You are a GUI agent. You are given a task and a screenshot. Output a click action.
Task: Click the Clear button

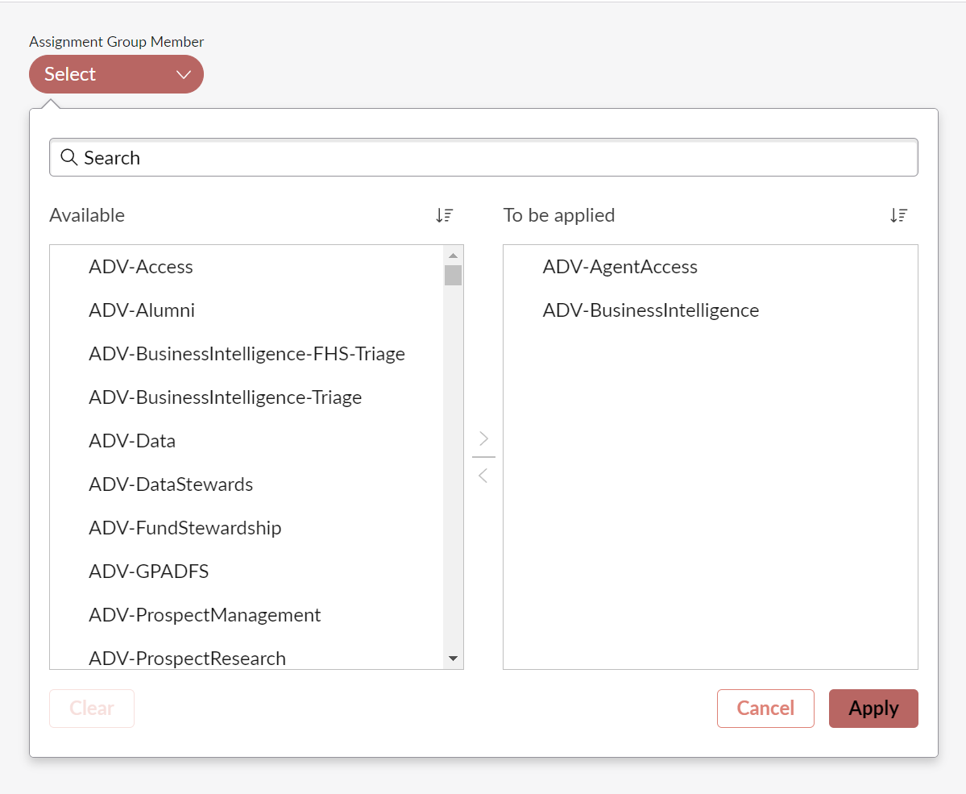[x=91, y=708]
